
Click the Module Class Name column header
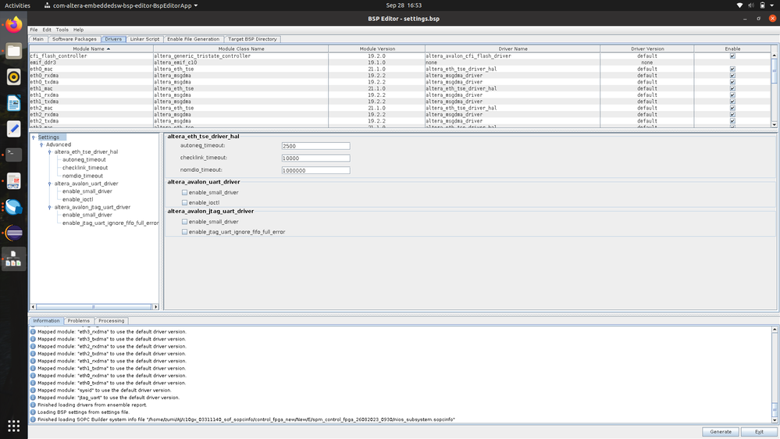[x=241, y=48]
